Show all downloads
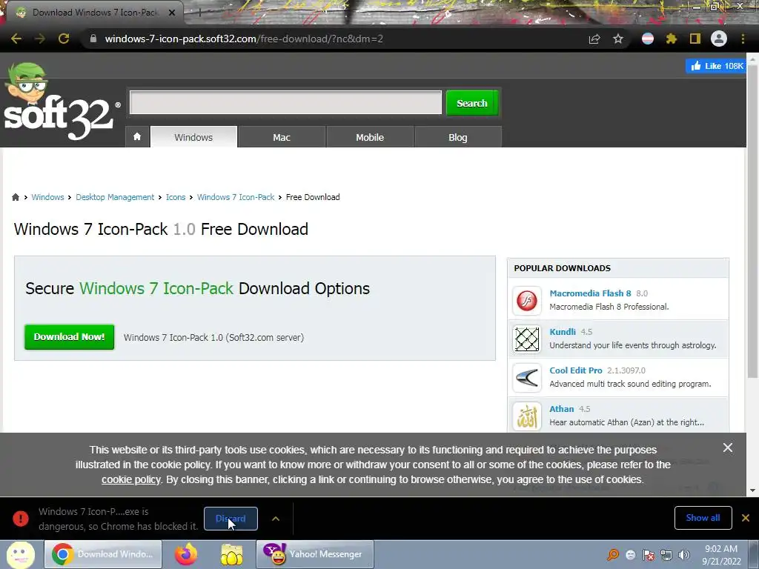This screenshot has width=759, height=569. click(703, 518)
